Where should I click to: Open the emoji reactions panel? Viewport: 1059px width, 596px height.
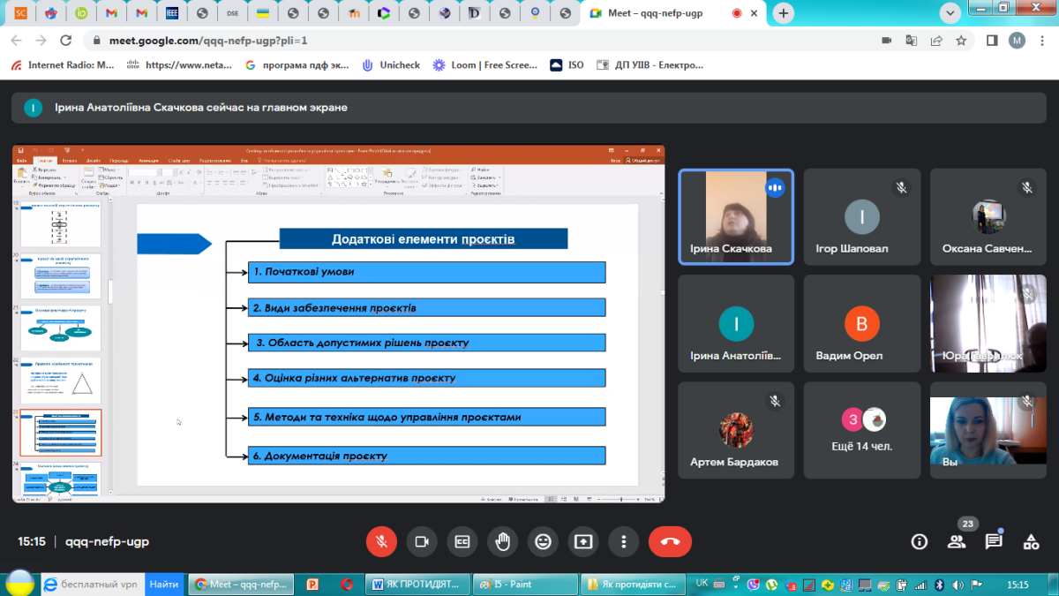[x=543, y=541]
